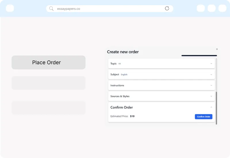
Task: Click the search magnifier icon in address bar
Action: [51, 9]
